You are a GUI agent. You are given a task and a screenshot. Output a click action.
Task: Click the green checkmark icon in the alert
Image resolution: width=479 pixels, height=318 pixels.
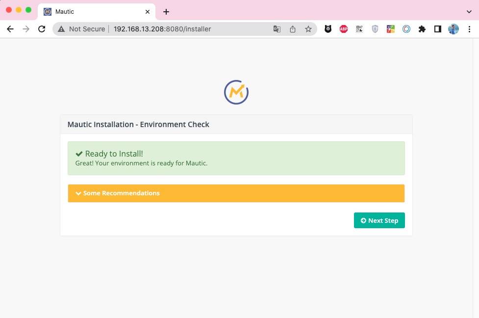point(79,154)
